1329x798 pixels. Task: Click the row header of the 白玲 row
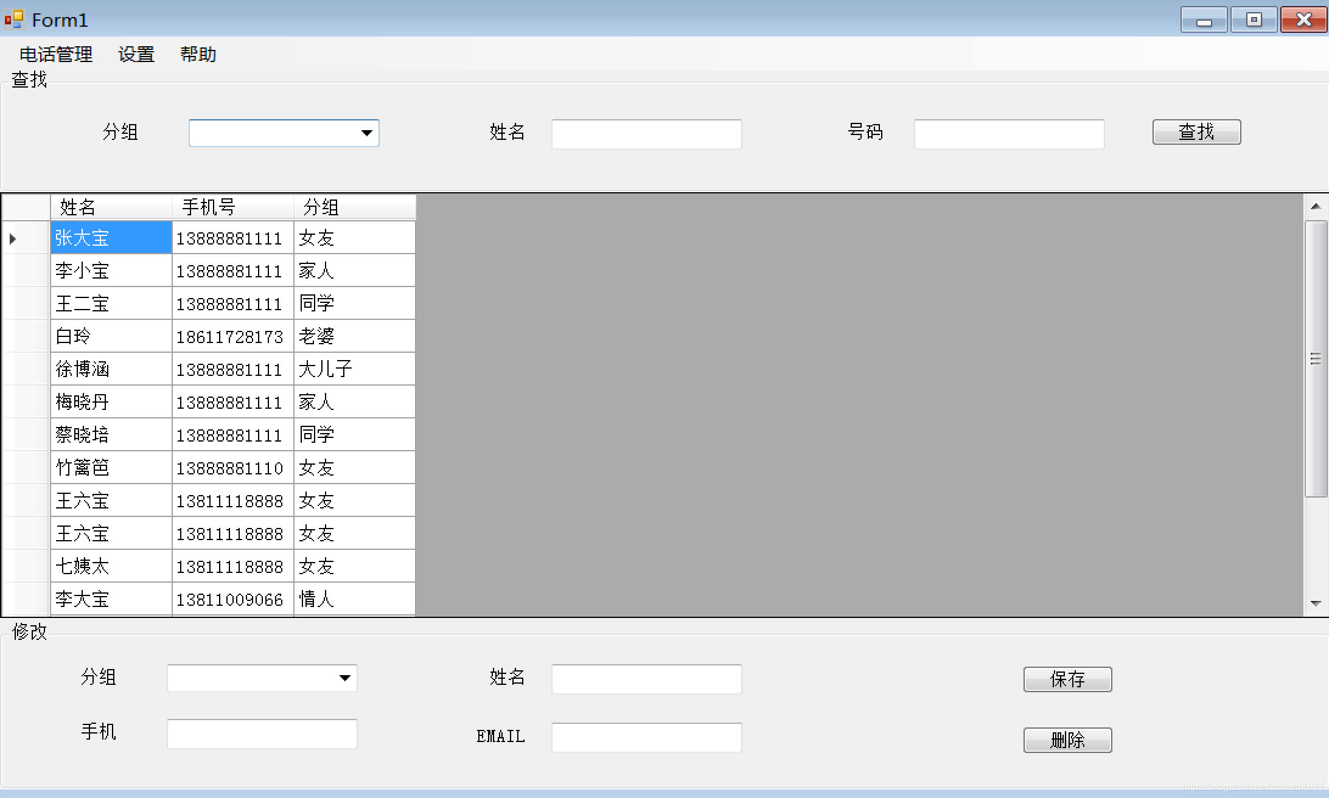26,336
